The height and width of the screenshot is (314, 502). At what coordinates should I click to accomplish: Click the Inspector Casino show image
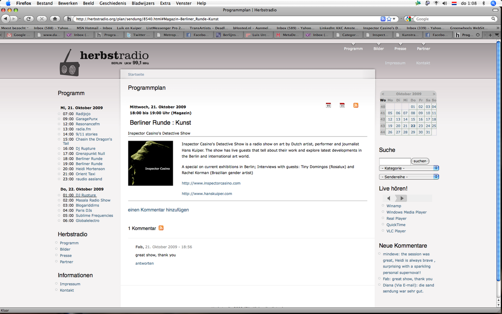pyautogui.click(x=151, y=163)
